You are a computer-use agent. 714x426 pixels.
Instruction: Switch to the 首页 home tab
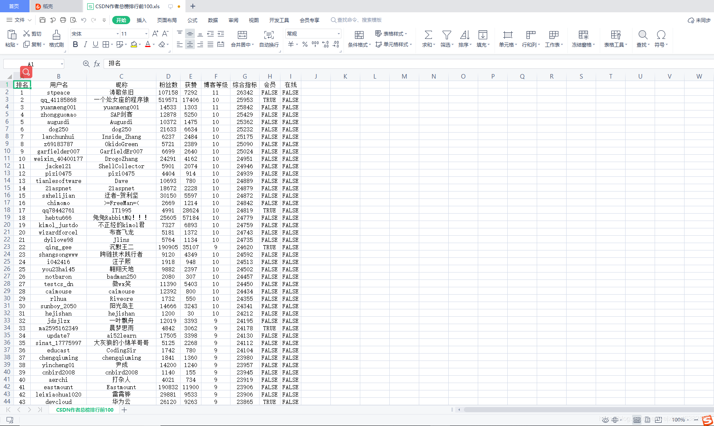[x=14, y=6]
